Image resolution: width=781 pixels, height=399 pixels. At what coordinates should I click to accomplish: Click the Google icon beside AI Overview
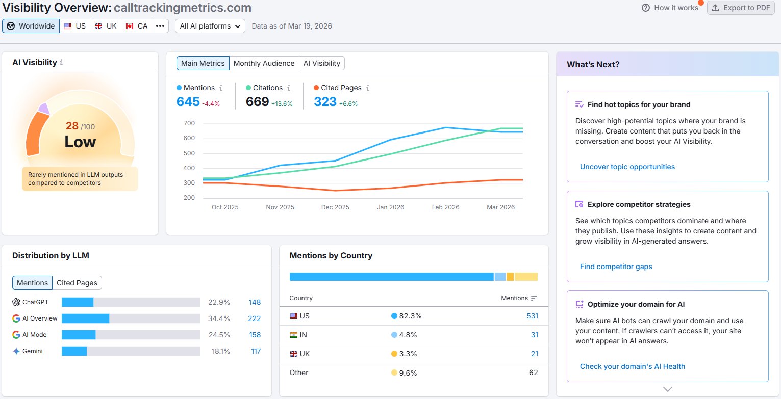pyautogui.click(x=16, y=318)
